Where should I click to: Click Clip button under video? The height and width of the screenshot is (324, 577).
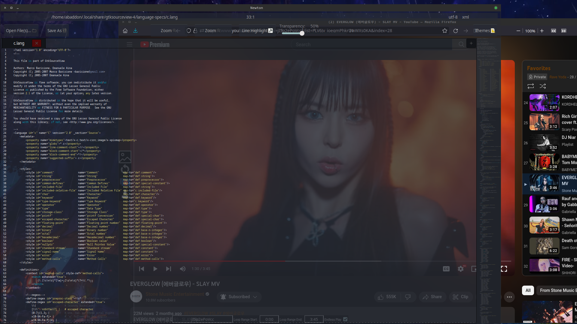[461, 297]
